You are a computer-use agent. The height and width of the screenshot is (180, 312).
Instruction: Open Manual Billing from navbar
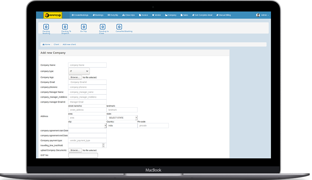(223, 15)
